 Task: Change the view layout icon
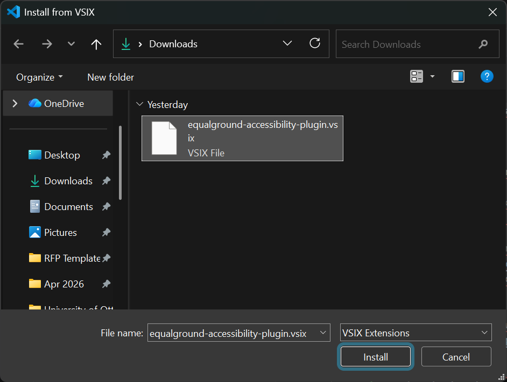click(417, 76)
